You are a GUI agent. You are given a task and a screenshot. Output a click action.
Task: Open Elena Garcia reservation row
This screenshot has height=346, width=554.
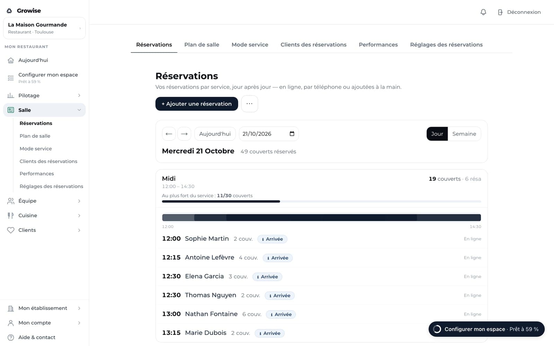321,276
